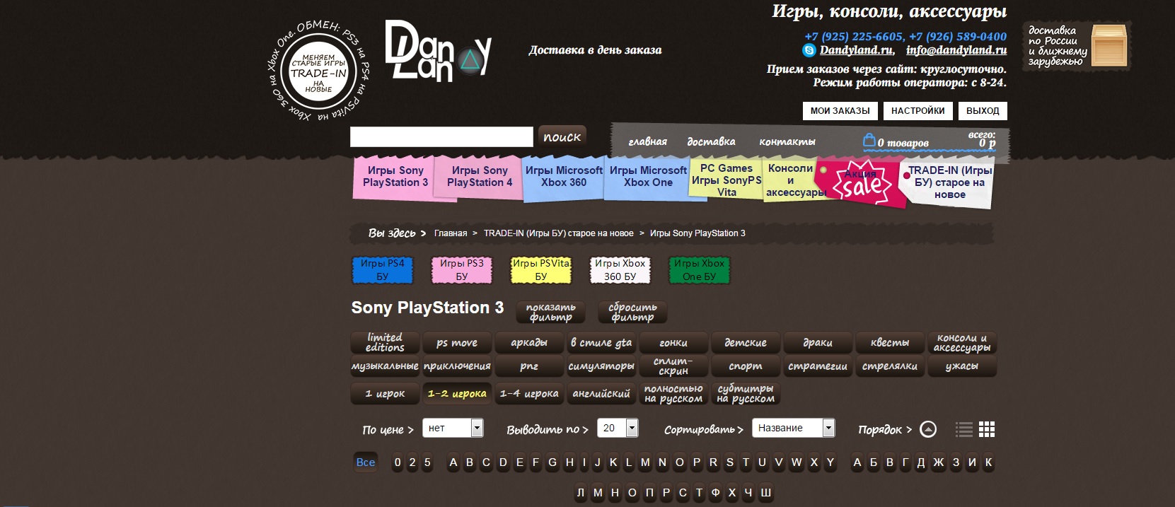Click the delivery box icon
The width and height of the screenshot is (1175, 507).
[1109, 45]
